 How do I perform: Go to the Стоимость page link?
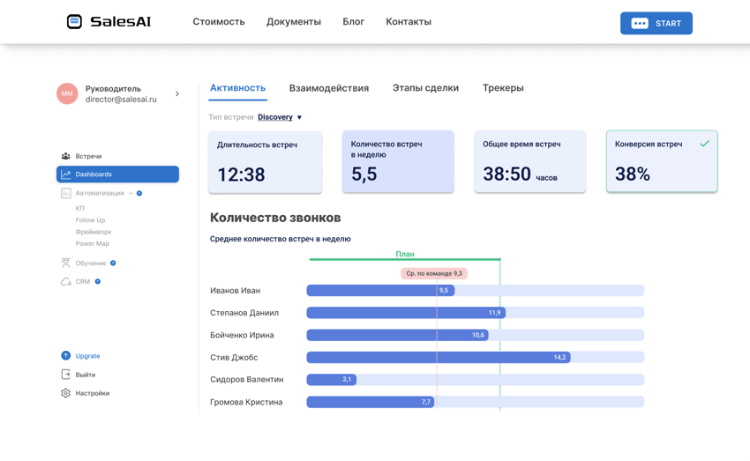tap(219, 22)
